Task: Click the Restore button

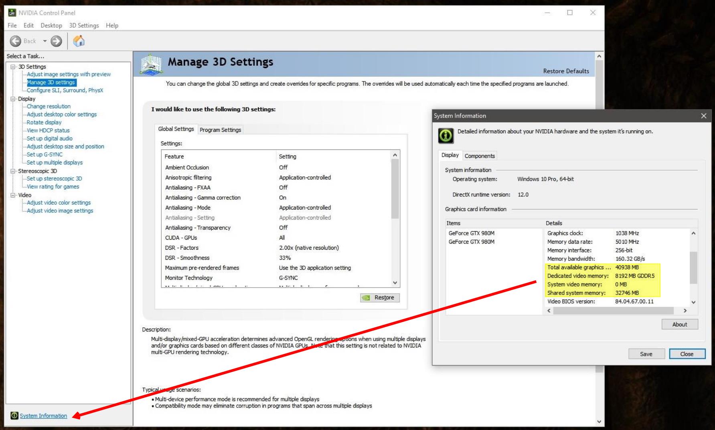Action: 380,297
